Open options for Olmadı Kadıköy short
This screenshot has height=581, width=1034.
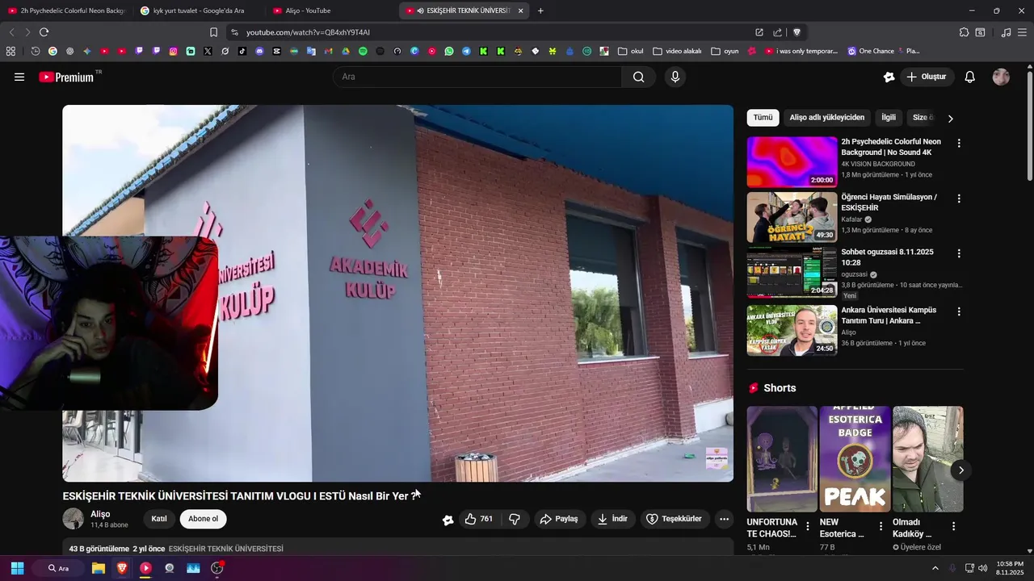953,526
